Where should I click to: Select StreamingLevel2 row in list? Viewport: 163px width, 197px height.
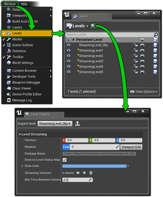(112, 56)
